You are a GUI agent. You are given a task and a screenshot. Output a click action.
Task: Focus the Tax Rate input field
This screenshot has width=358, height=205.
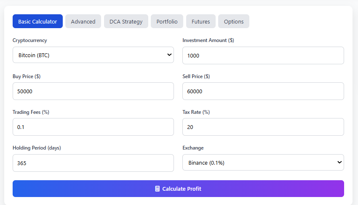point(263,127)
